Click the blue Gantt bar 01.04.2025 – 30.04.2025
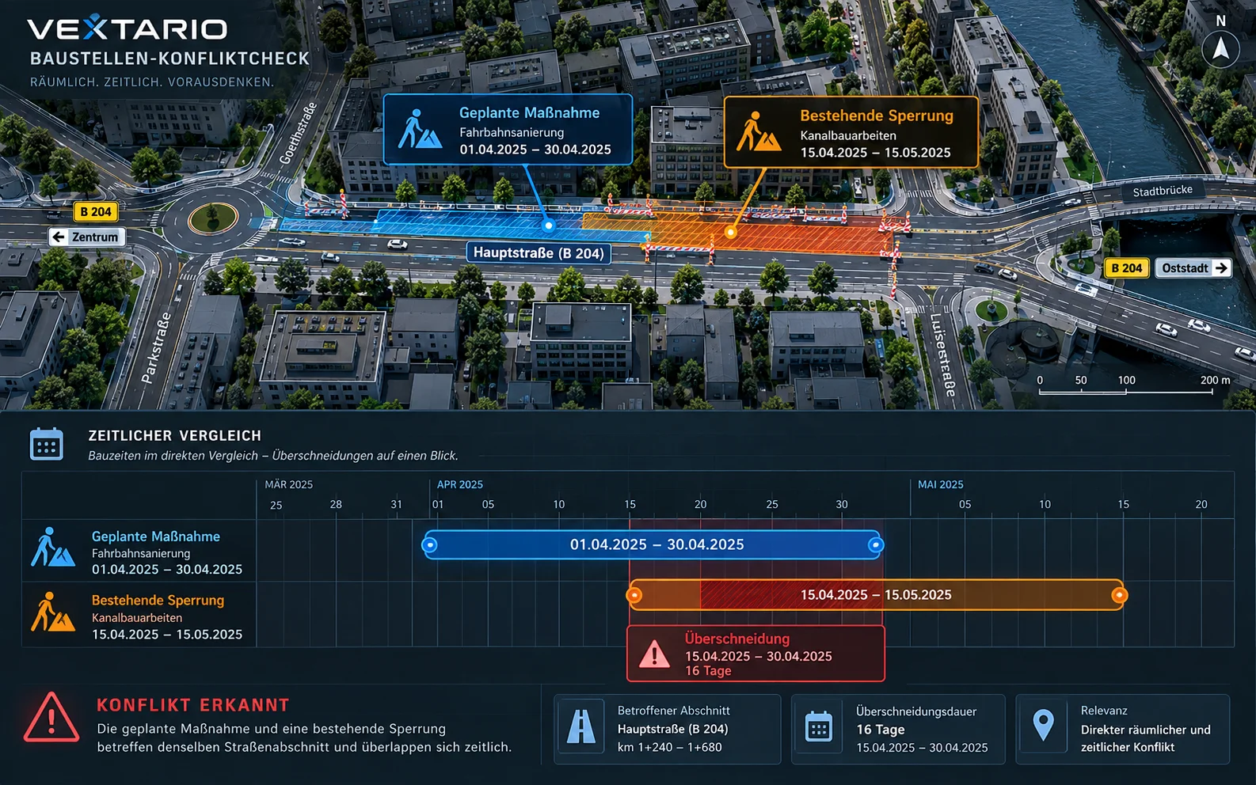The image size is (1256, 785). tap(653, 544)
